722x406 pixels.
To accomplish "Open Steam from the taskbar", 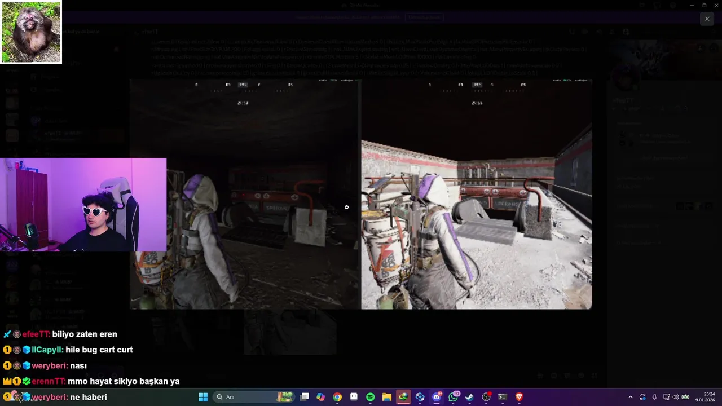I will 469,397.
